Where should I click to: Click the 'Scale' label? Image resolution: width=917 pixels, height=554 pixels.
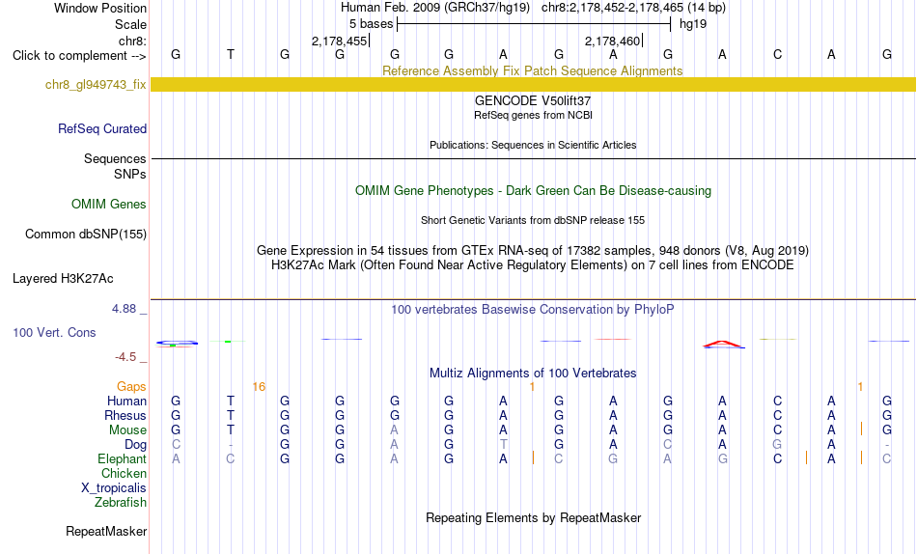(x=130, y=24)
